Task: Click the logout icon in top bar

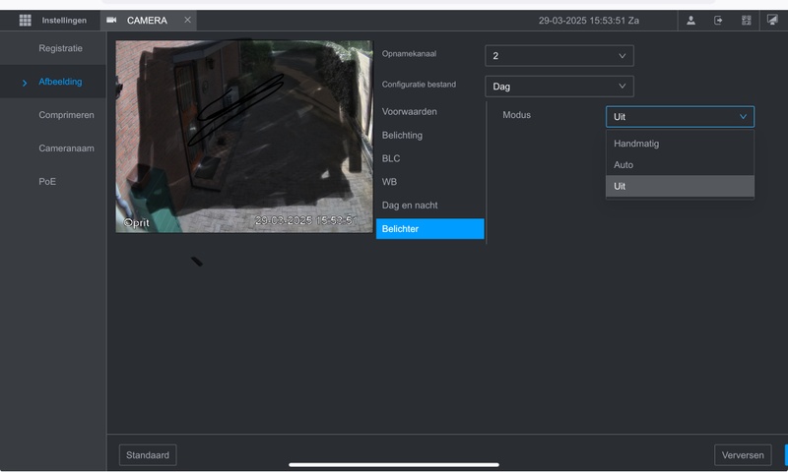Action: tap(718, 20)
